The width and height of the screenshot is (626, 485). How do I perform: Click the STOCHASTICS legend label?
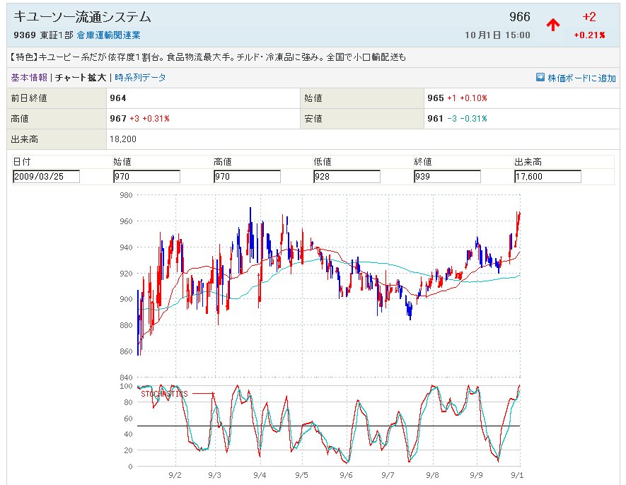coord(164,394)
